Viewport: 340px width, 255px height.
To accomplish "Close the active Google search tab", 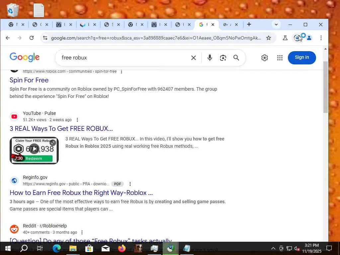I will click(213, 25).
